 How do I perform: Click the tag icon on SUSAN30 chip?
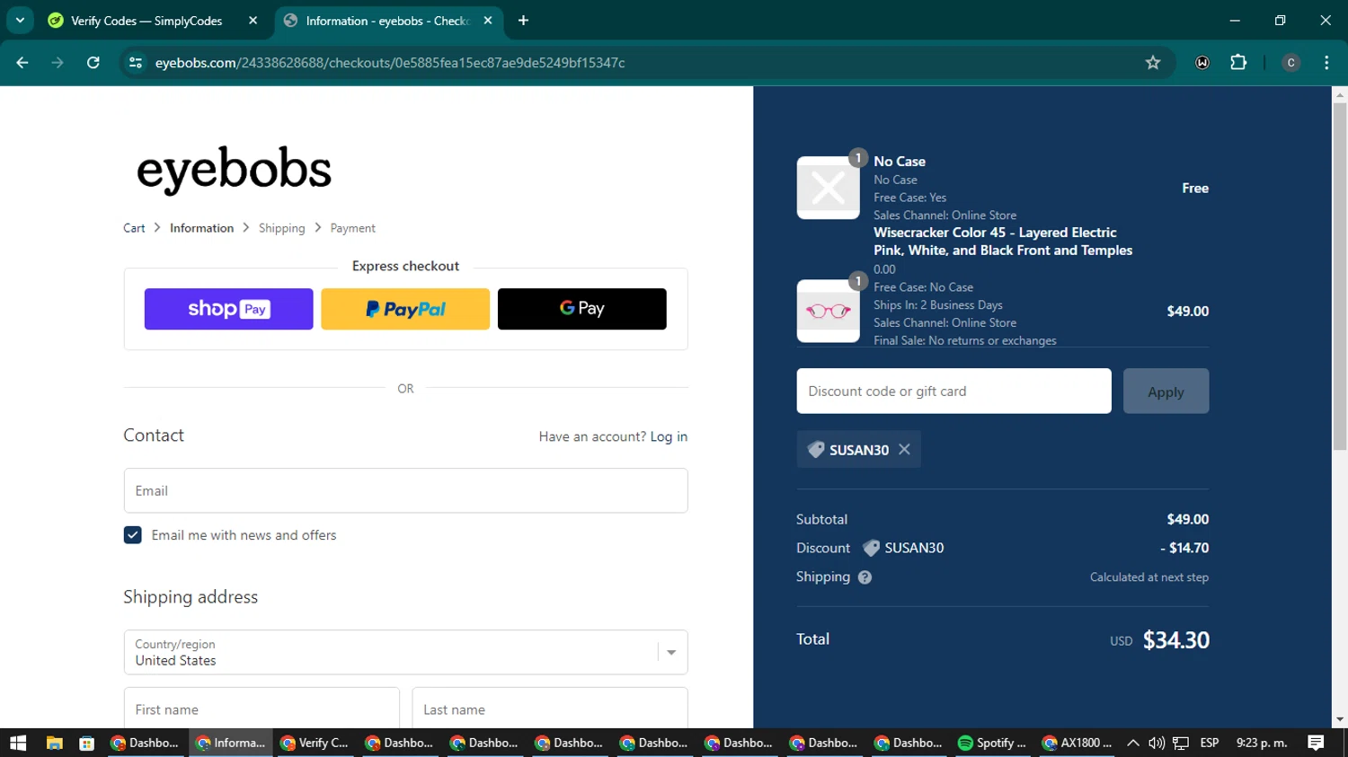point(816,450)
